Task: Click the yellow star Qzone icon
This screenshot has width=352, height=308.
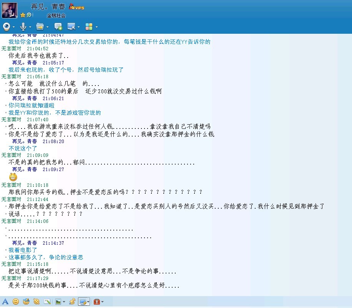Action: tap(23, 15)
